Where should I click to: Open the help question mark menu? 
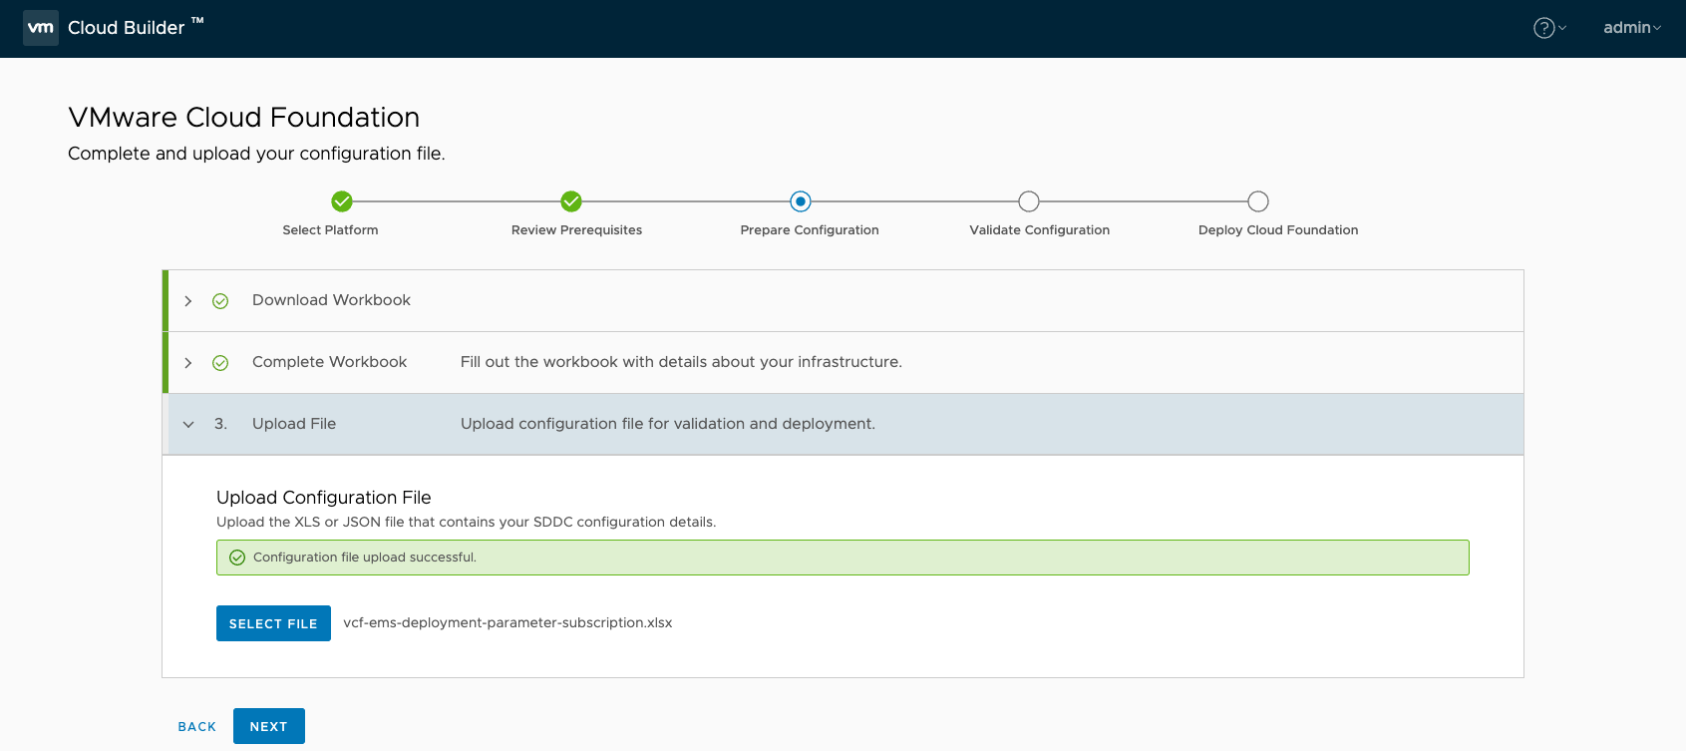(1549, 28)
